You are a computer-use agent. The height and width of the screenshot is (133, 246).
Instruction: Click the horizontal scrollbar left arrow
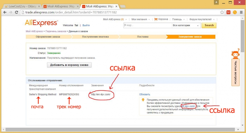(x=3, y=129)
